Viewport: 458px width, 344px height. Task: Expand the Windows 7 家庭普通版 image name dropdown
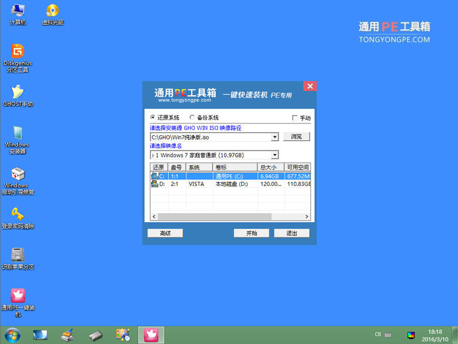coord(275,155)
